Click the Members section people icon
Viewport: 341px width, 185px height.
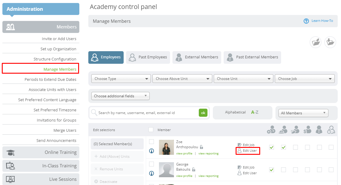click(x=10, y=27)
